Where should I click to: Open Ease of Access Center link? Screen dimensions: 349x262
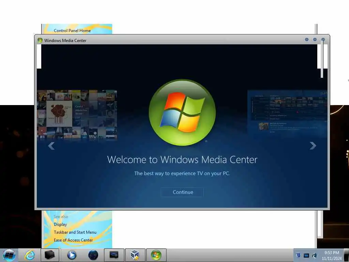[x=73, y=240]
